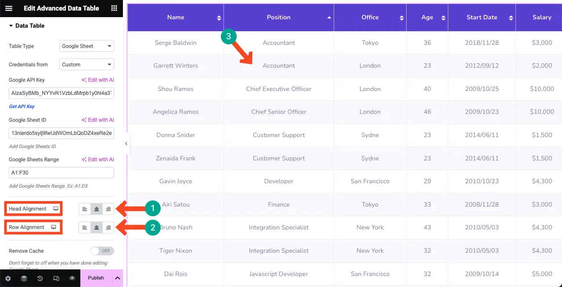Screen dimensions: 562x287
Task: Set Head Alignment to center
Action: (x=97, y=209)
